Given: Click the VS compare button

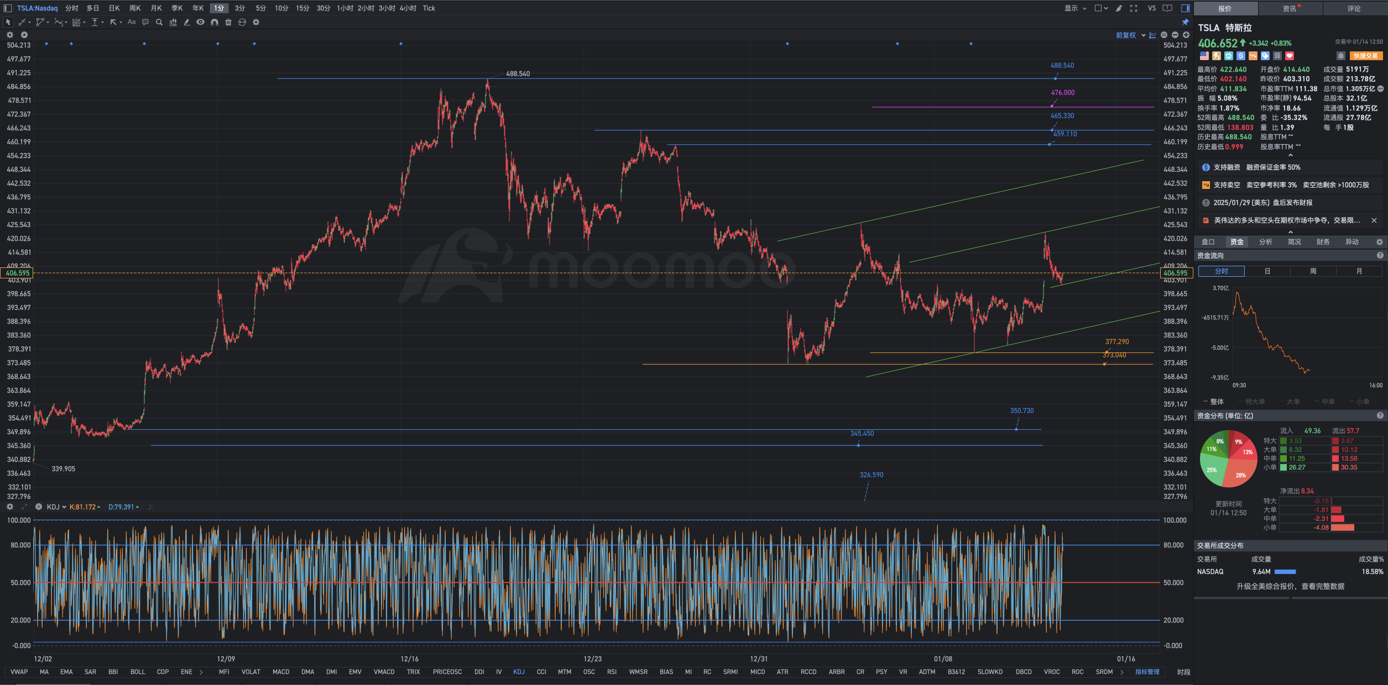Looking at the screenshot, I should coord(1151,8).
